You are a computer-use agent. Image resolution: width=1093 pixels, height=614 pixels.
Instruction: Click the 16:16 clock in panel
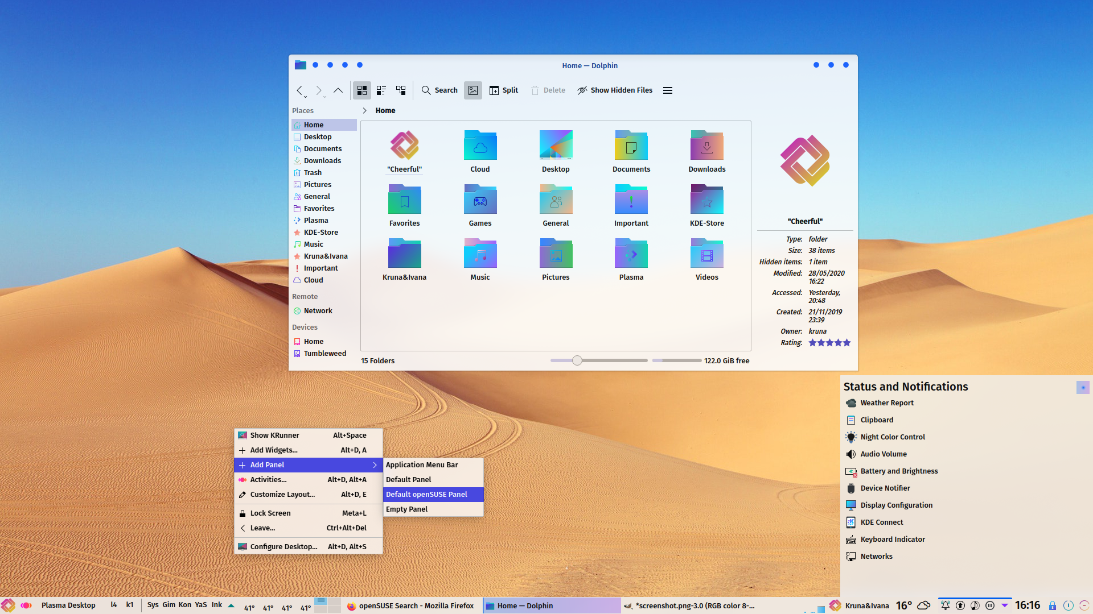point(1028,605)
